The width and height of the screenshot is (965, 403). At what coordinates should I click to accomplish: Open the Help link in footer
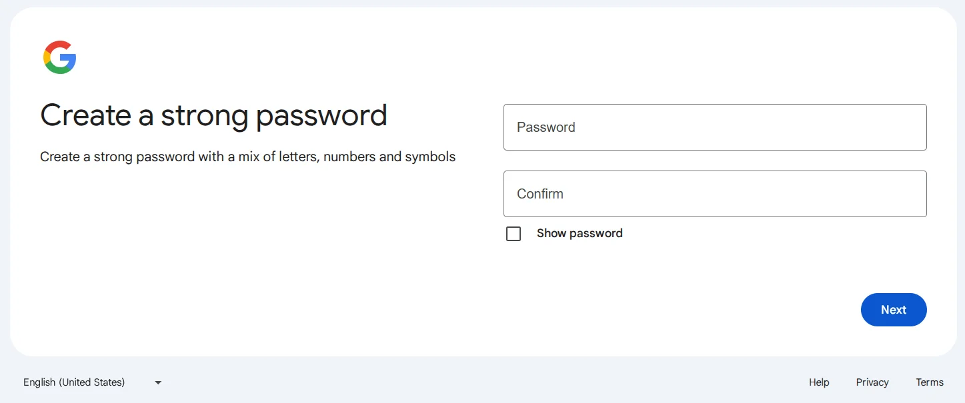(x=819, y=382)
